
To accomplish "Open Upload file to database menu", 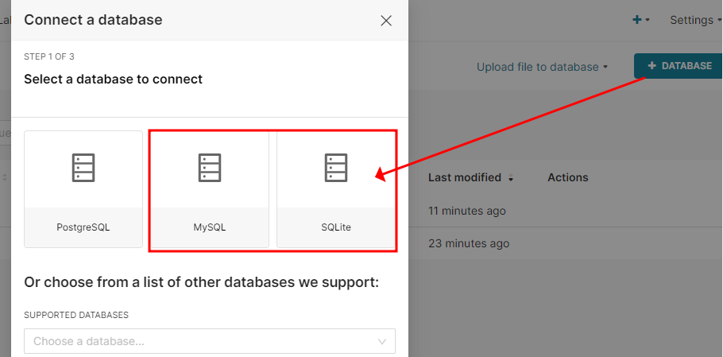I will tap(542, 68).
